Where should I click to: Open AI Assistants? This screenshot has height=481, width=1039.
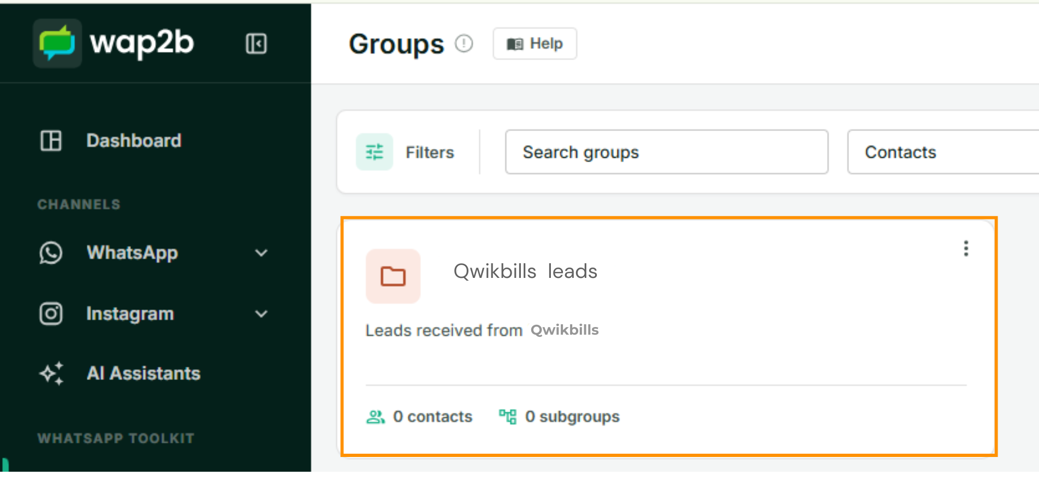(144, 373)
